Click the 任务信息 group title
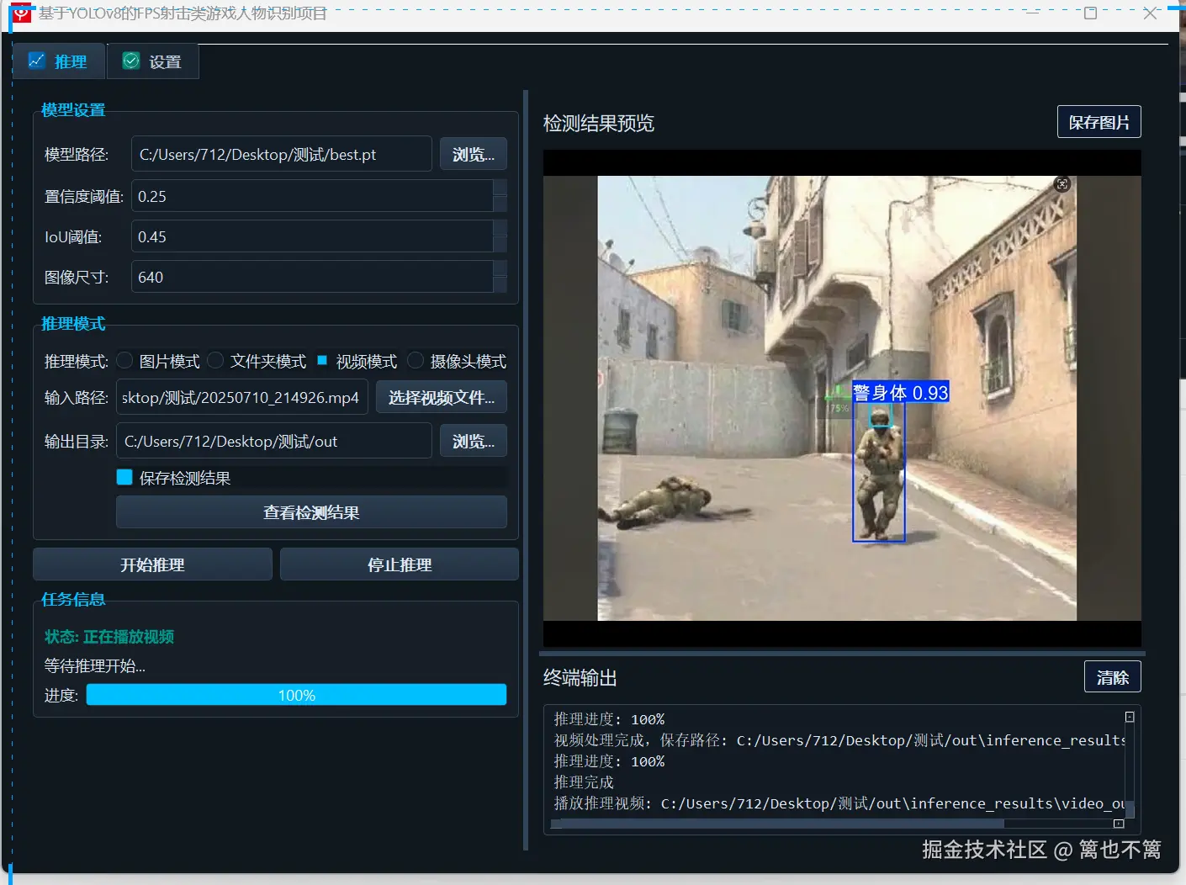The image size is (1186, 885). click(73, 600)
